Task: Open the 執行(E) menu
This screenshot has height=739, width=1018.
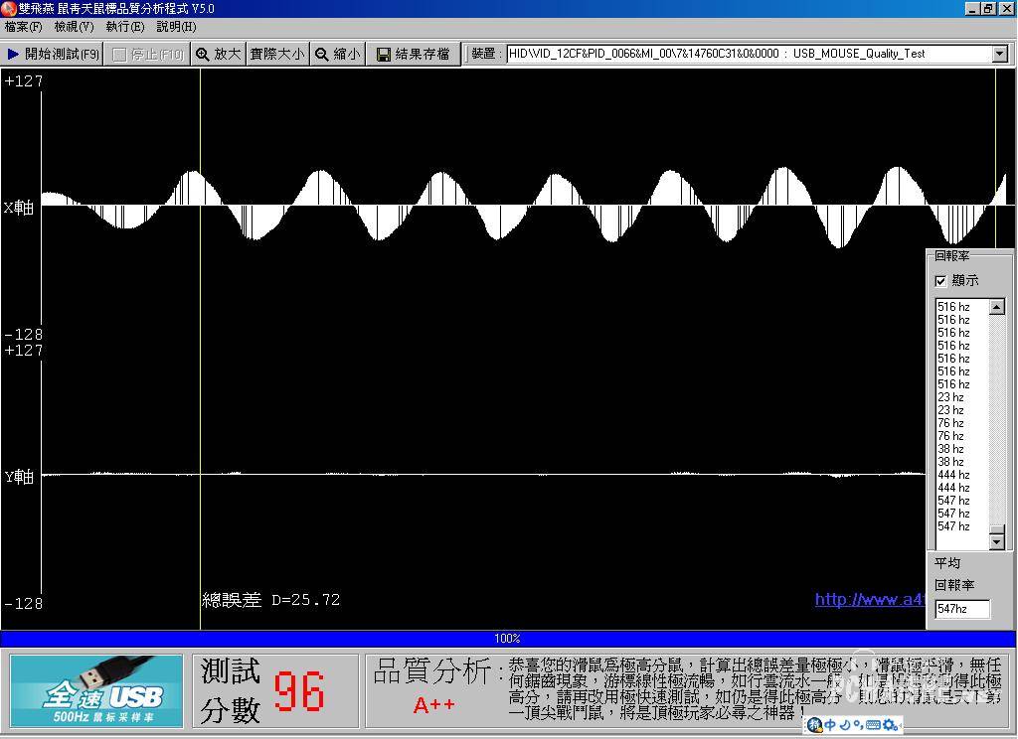Action: coord(125,27)
